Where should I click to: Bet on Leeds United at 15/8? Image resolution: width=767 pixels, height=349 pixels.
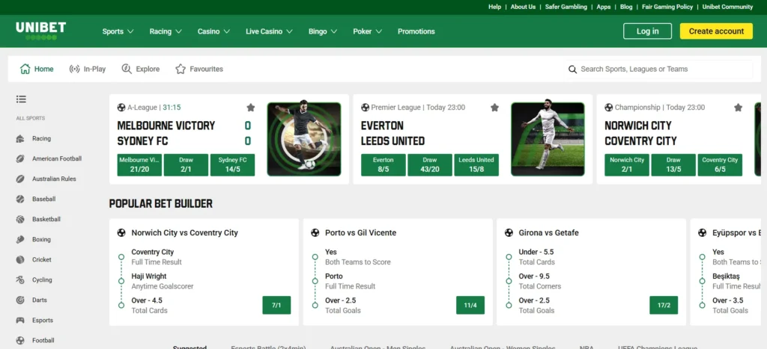tap(476, 165)
